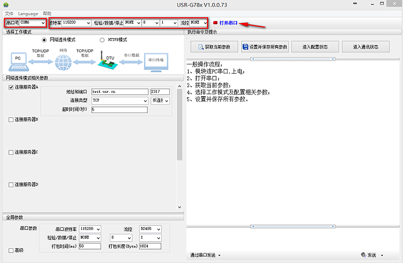Screen dimensions: 403x263
Task: Click the 进入通讯状态 button
Action: click(365, 47)
